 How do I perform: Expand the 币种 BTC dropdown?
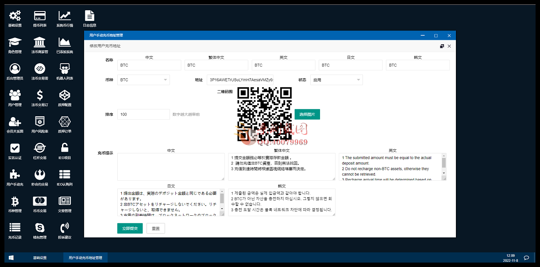coord(143,80)
